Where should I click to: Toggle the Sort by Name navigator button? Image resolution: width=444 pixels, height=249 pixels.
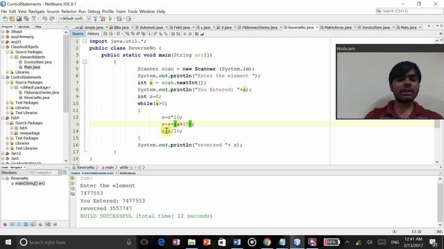click(x=48, y=224)
